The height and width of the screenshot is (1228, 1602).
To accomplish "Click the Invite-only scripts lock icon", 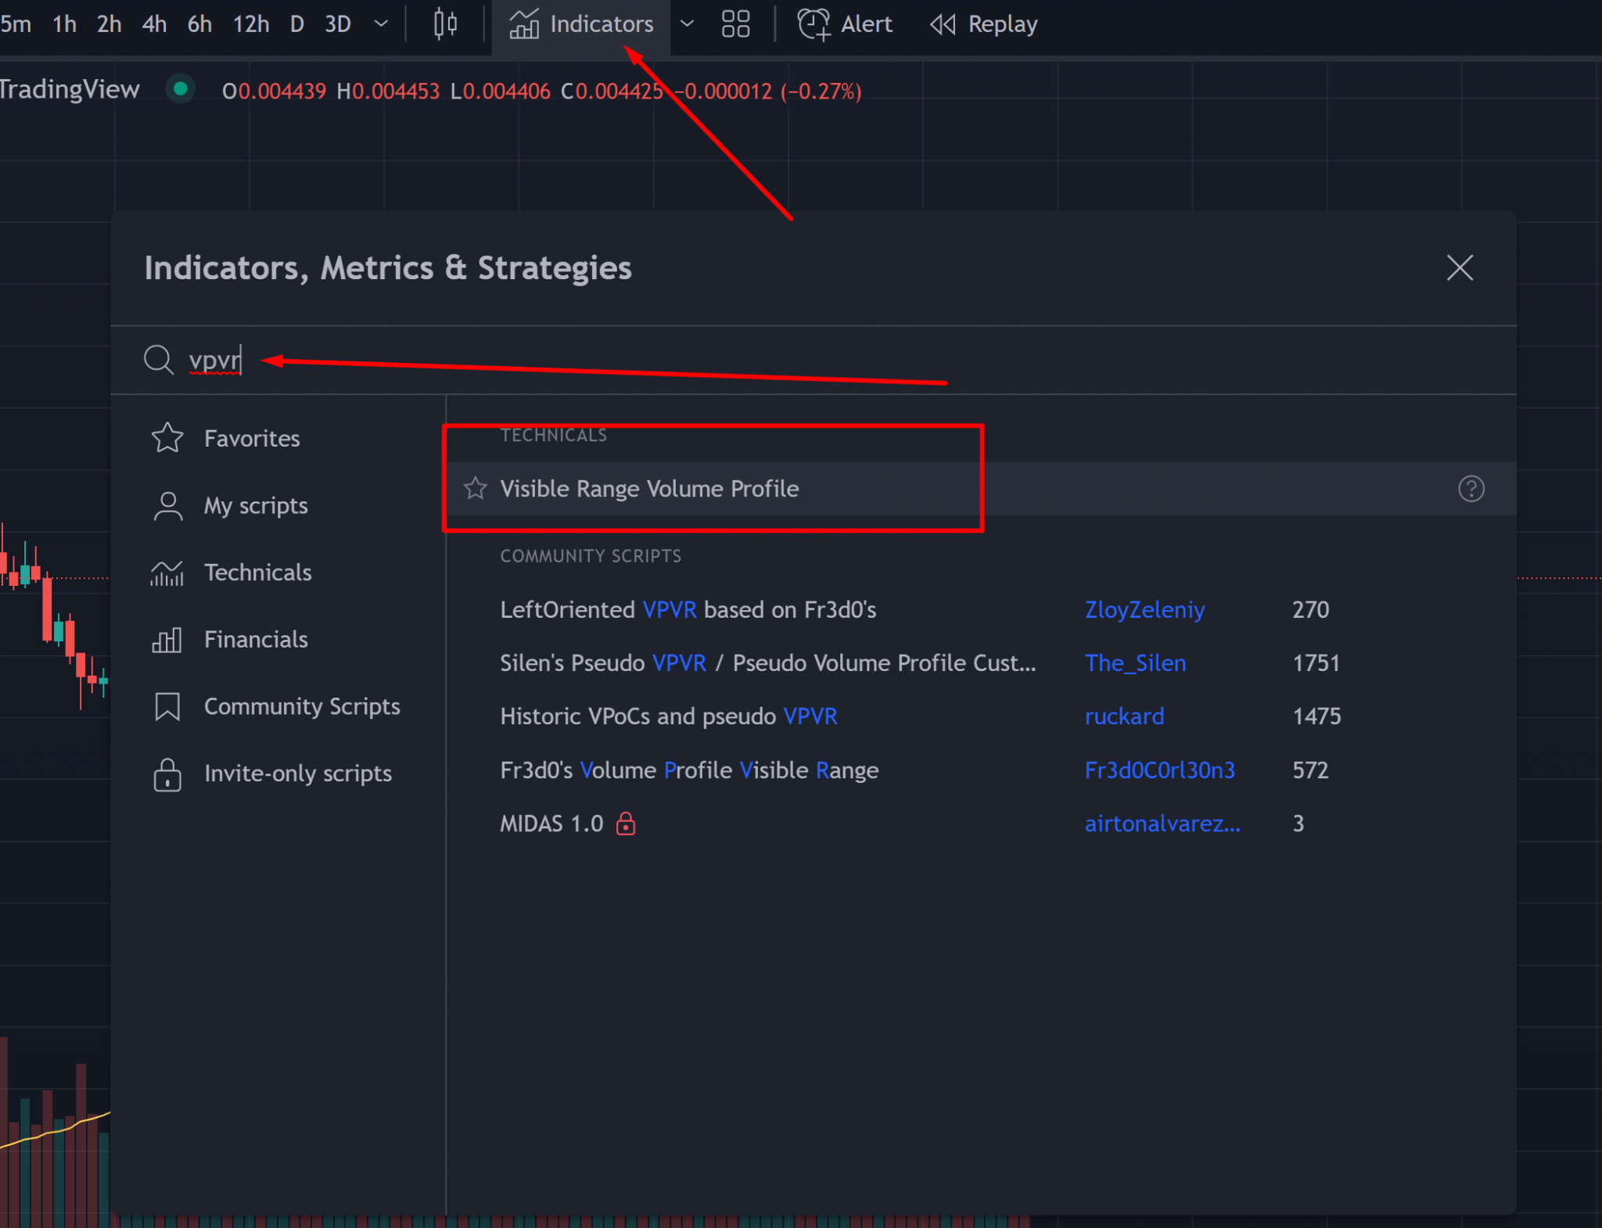I will (167, 774).
